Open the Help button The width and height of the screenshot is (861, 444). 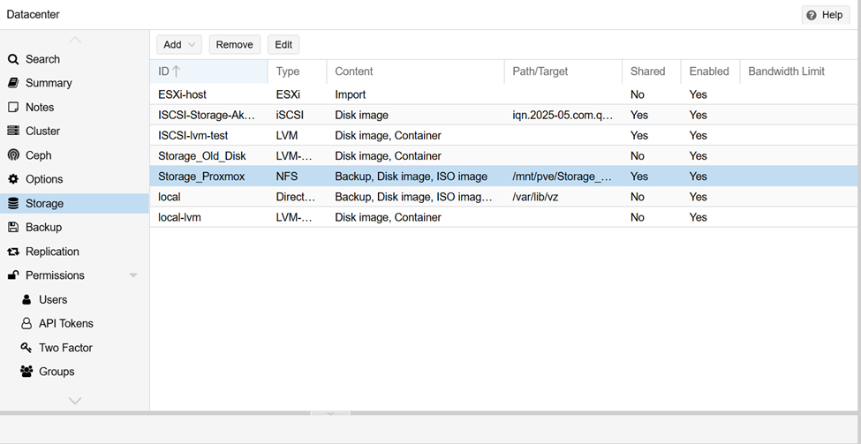point(825,15)
